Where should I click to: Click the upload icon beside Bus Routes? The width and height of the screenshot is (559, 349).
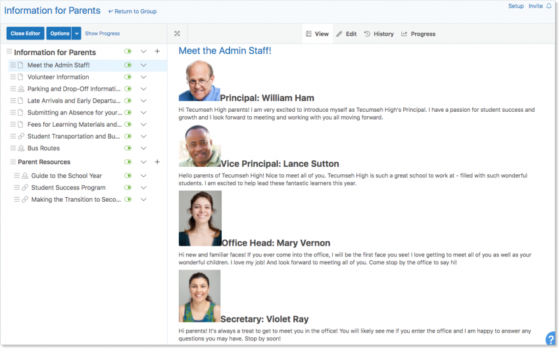pyautogui.click(x=20, y=149)
